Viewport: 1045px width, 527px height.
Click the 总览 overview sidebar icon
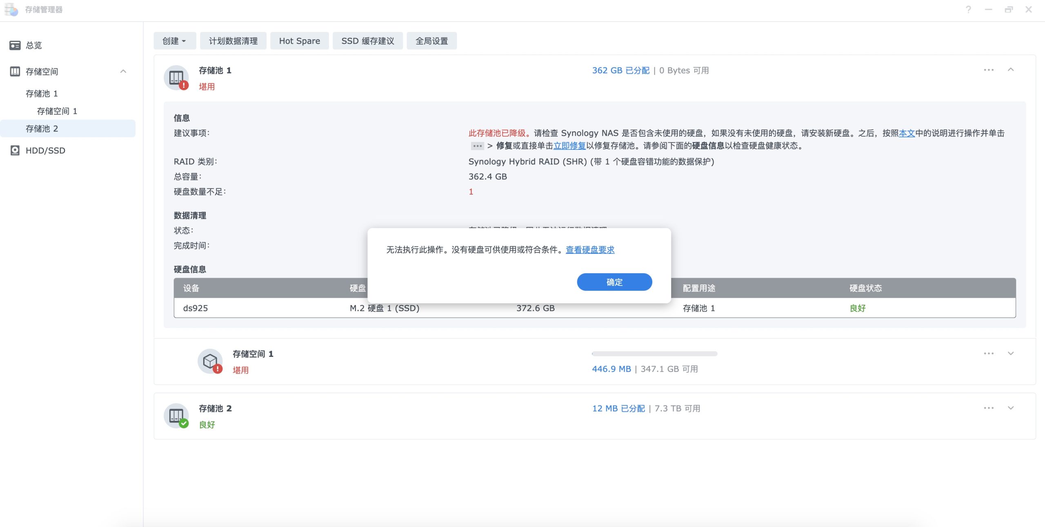tap(15, 45)
